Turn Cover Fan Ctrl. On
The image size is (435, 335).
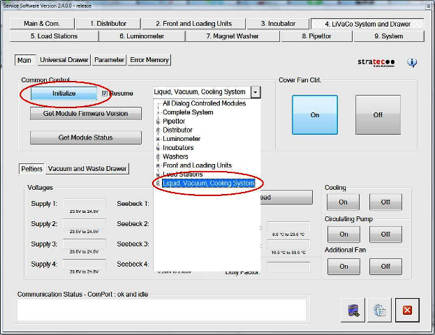(314, 114)
